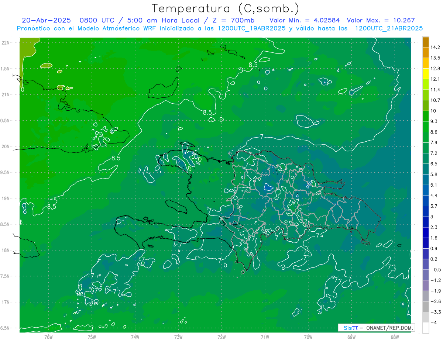Click the "1.6" colorbar label
This screenshot has width=443, height=342.
click(x=434, y=238)
